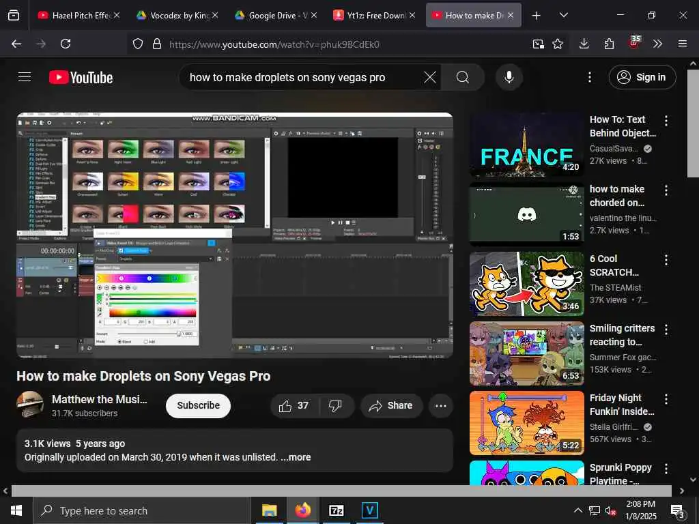This screenshot has width=699, height=524.
Task: Click the YouTube search input field
Action: tap(303, 77)
